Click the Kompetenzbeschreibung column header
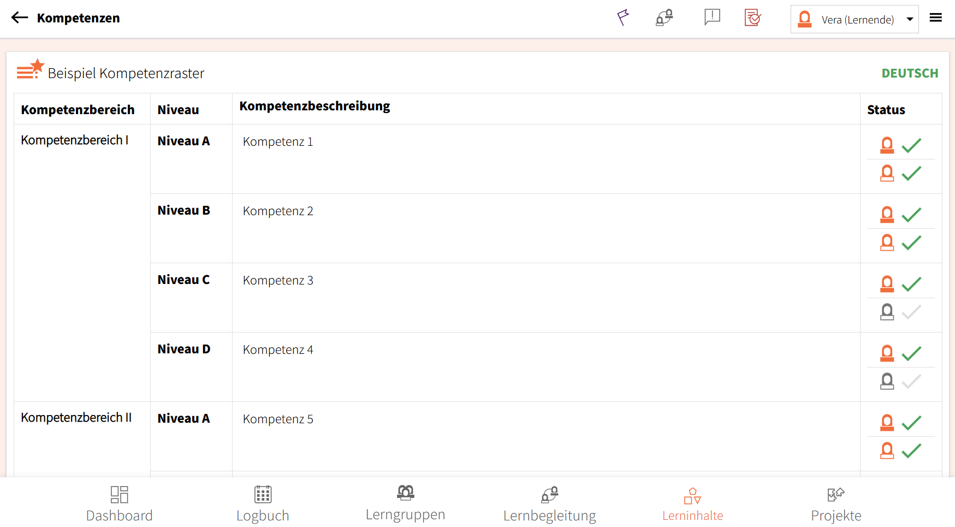This screenshot has width=955, height=527. click(x=546, y=109)
